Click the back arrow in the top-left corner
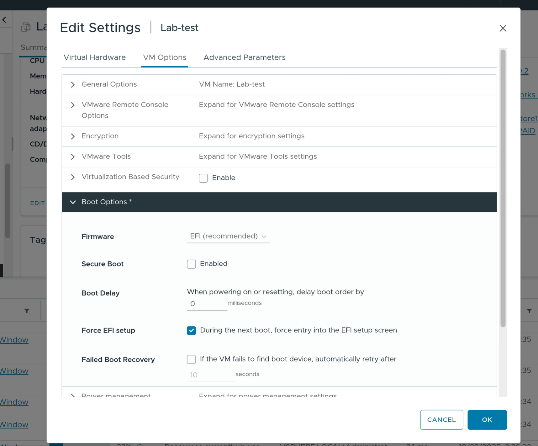This screenshot has height=446, width=538. click(4, 20)
